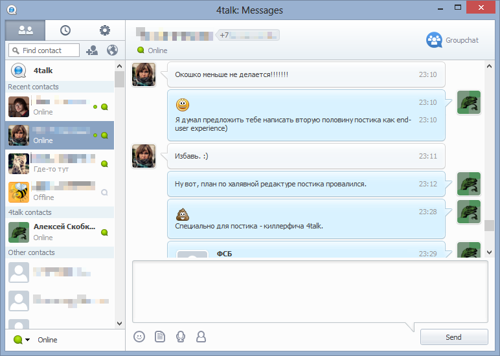Click the contact person icon below input

201,337
